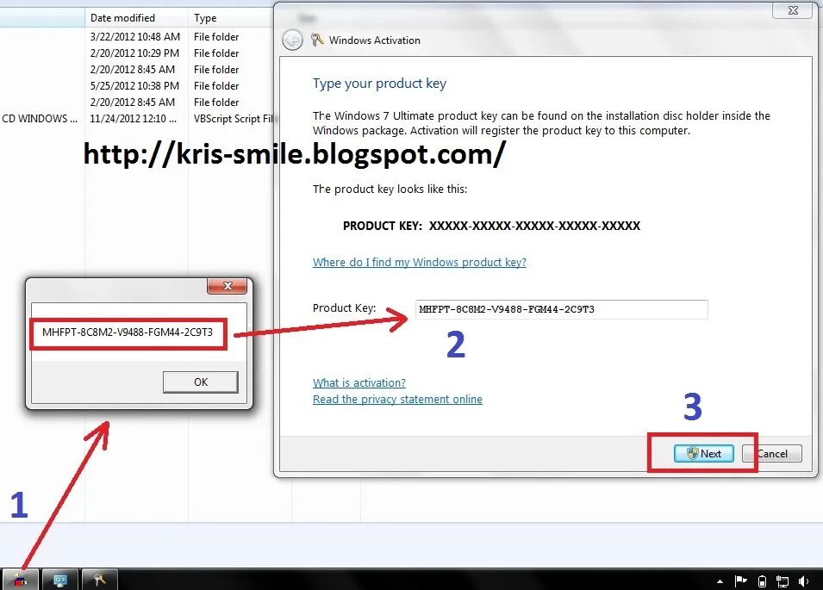Open 'Read the privacy statement online' link
The width and height of the screenshot is (823, 590).
point(397,399)
